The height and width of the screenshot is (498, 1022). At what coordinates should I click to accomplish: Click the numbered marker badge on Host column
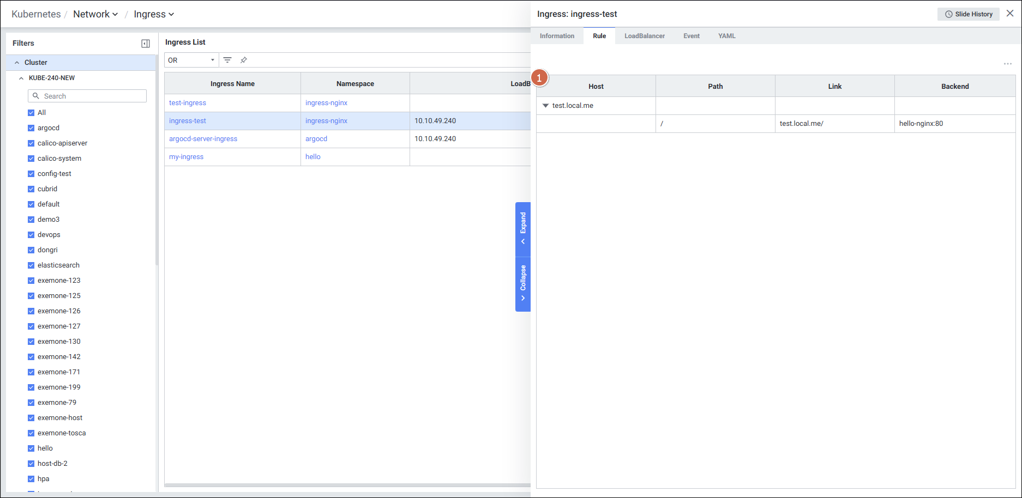[x=539, y=78]
